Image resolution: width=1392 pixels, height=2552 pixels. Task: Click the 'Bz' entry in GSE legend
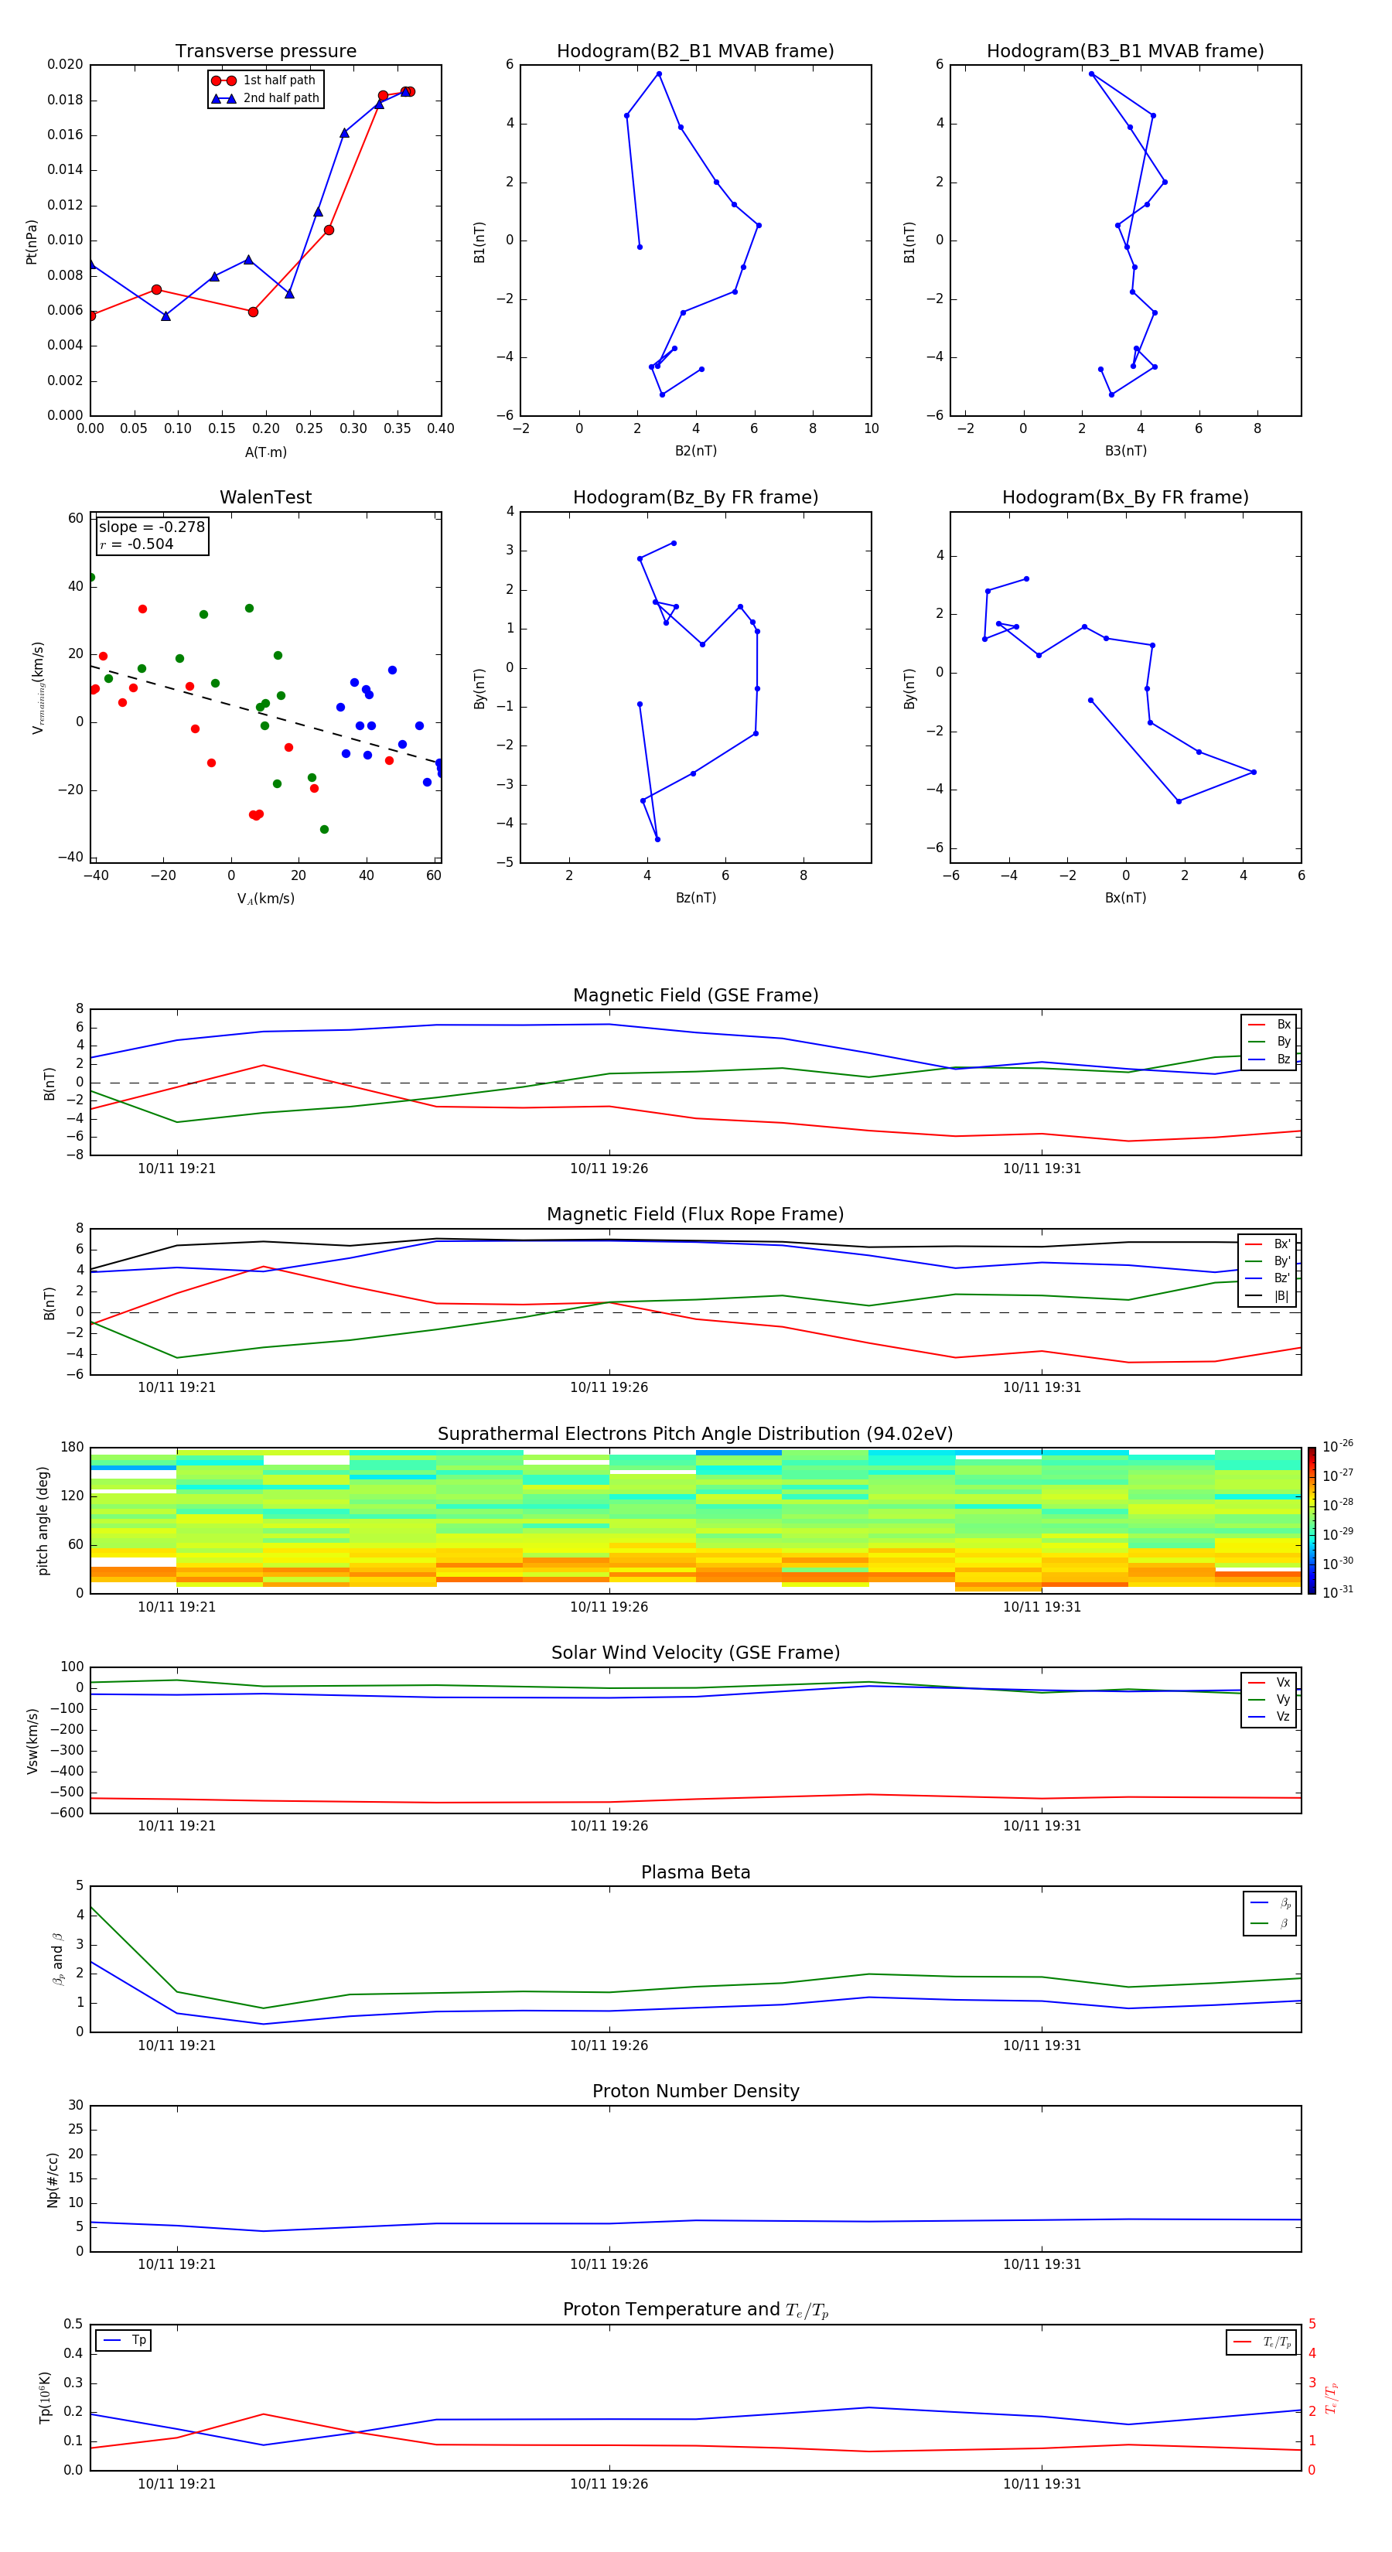point(1270,1059)
